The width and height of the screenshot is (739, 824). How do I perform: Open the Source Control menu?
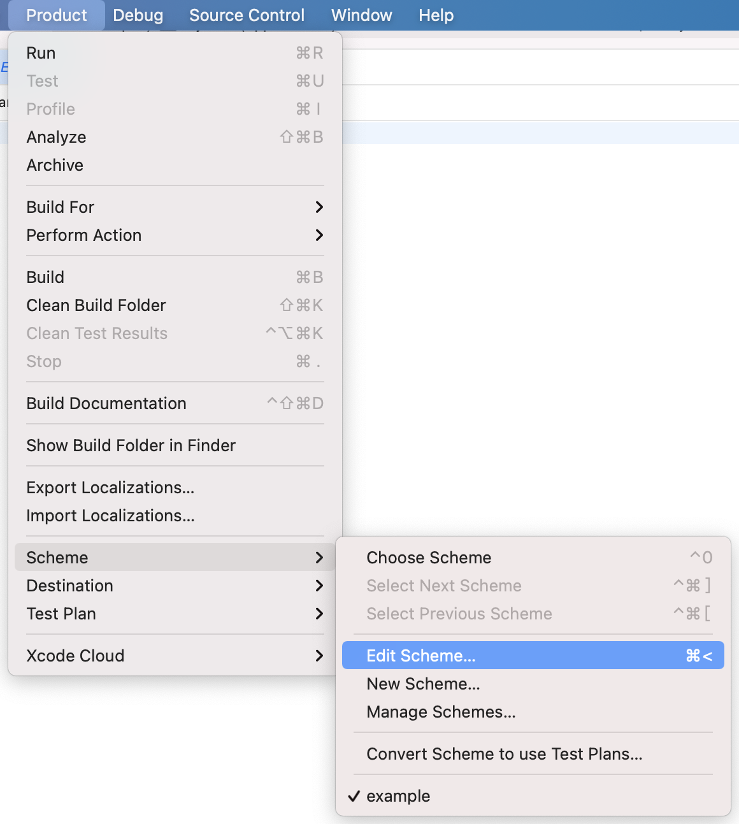tap(247, 15)
